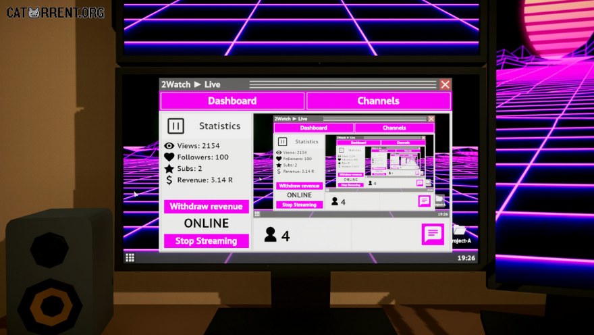This screenshot has width=594, height=335.
Task: Open the chat speech-bubble icon
Action: (433, 234)
